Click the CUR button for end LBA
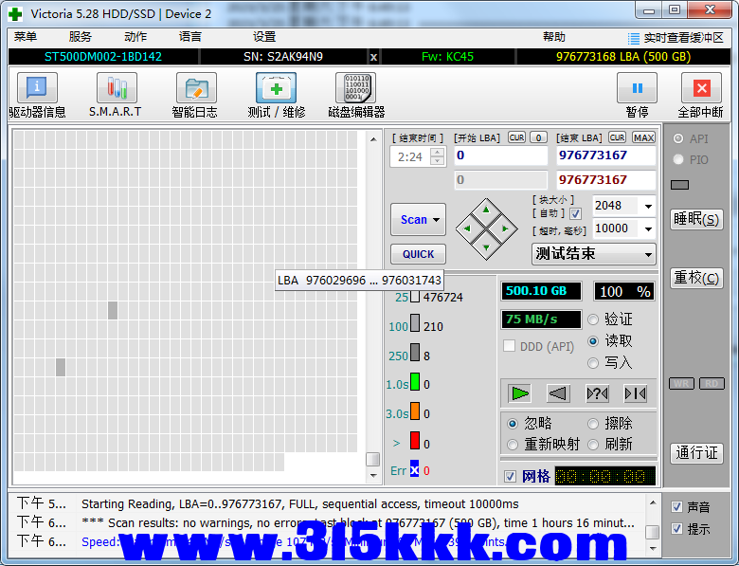 (x=617, y=137)
